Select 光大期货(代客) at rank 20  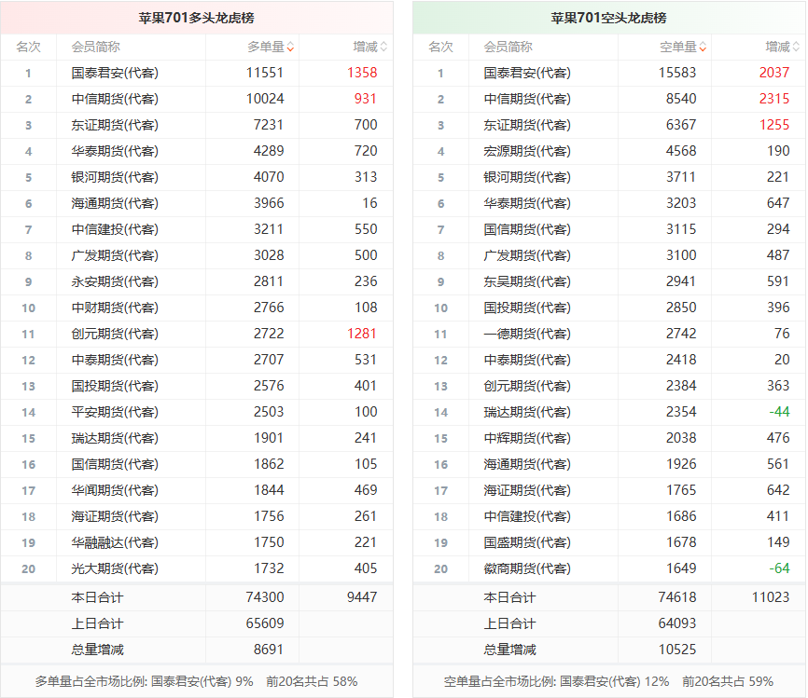[115, 568]
